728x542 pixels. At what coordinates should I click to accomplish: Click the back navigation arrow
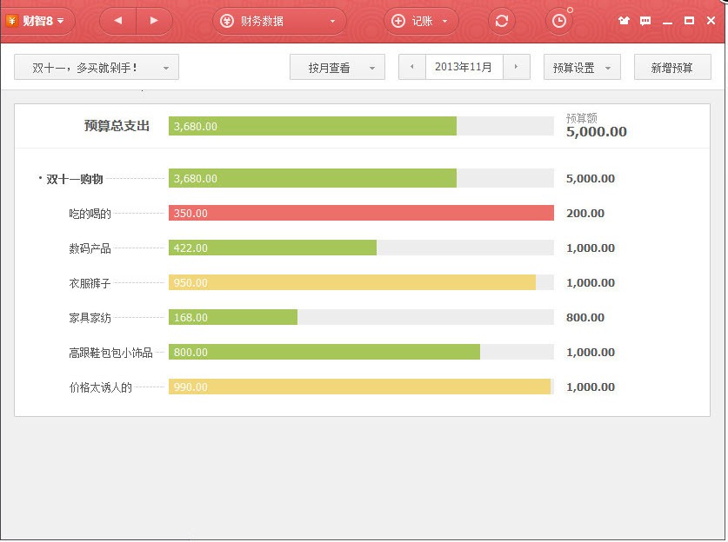click(118, 21)
